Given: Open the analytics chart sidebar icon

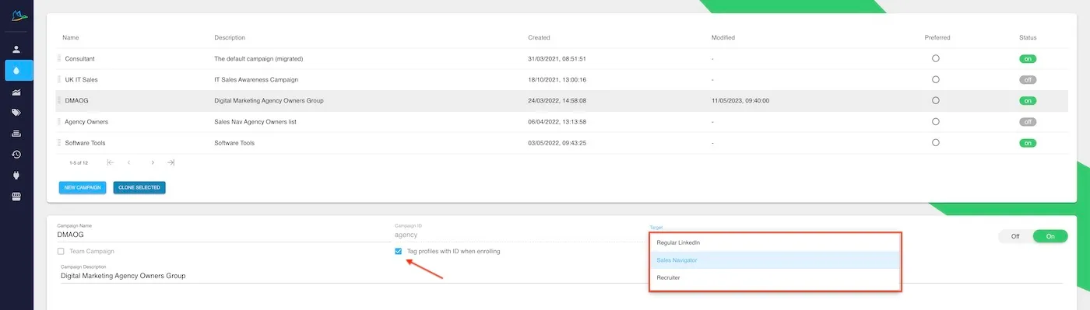Looking at the screenshot, I should 16,92.
